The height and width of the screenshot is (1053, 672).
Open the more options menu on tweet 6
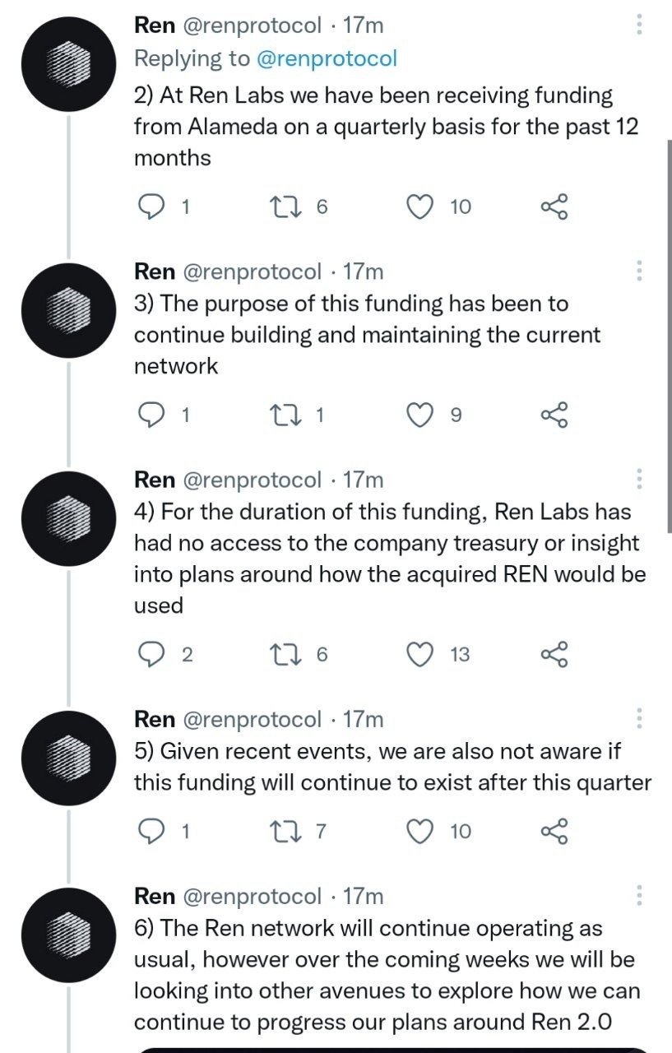(x=637, y=893)
